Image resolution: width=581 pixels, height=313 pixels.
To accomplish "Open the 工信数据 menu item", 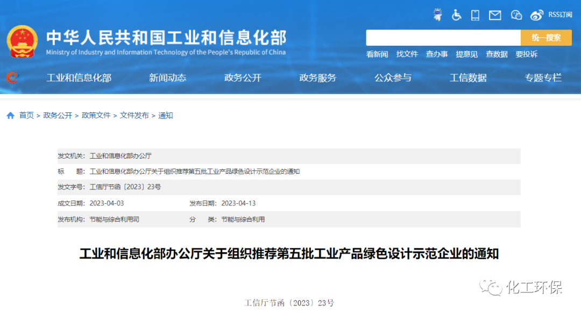I will (468, 78).
